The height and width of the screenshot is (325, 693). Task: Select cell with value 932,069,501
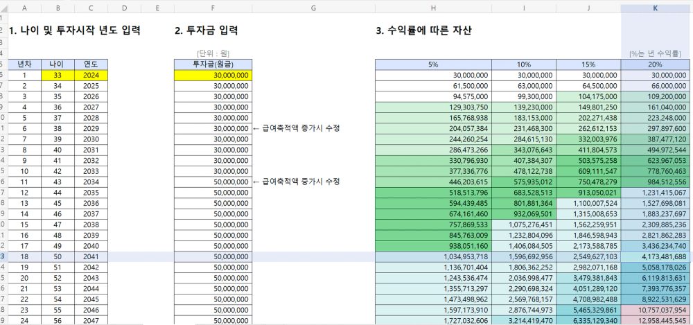524,214
